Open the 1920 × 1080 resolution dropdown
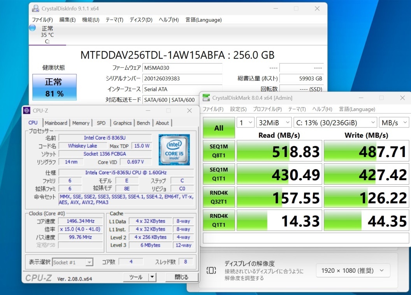 pyautogui.click(x=353, y=270)
